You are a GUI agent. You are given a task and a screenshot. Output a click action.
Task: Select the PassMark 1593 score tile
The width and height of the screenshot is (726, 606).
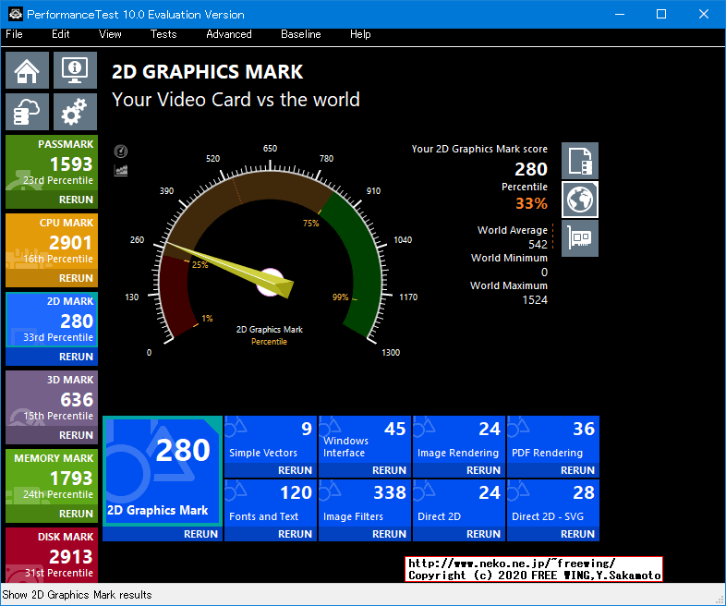coord(52,164)
